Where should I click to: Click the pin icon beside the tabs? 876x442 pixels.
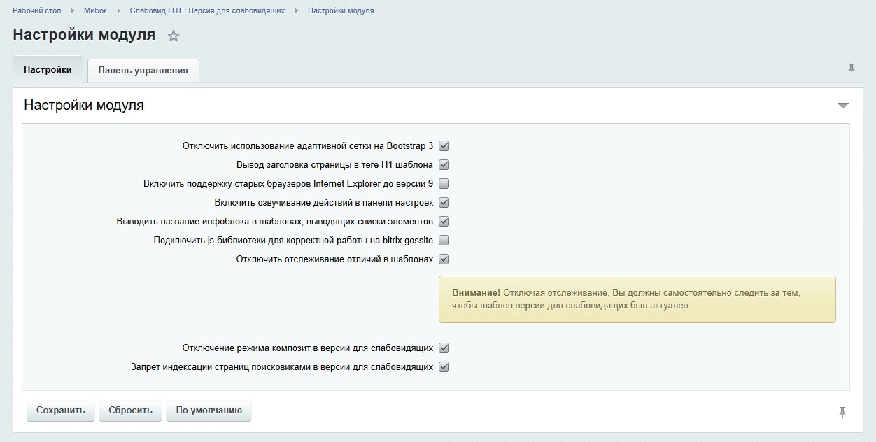[852, 69]
